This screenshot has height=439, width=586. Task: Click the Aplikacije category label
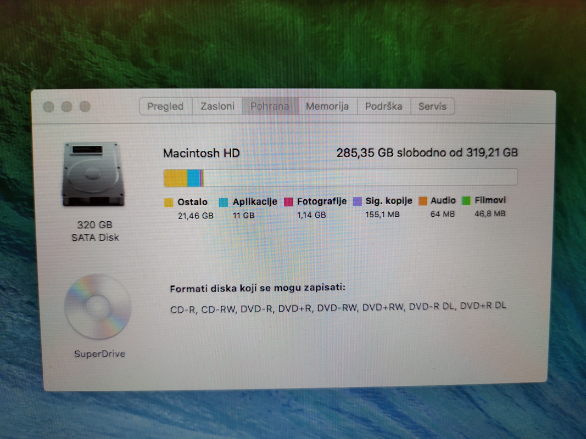point(255,201)
